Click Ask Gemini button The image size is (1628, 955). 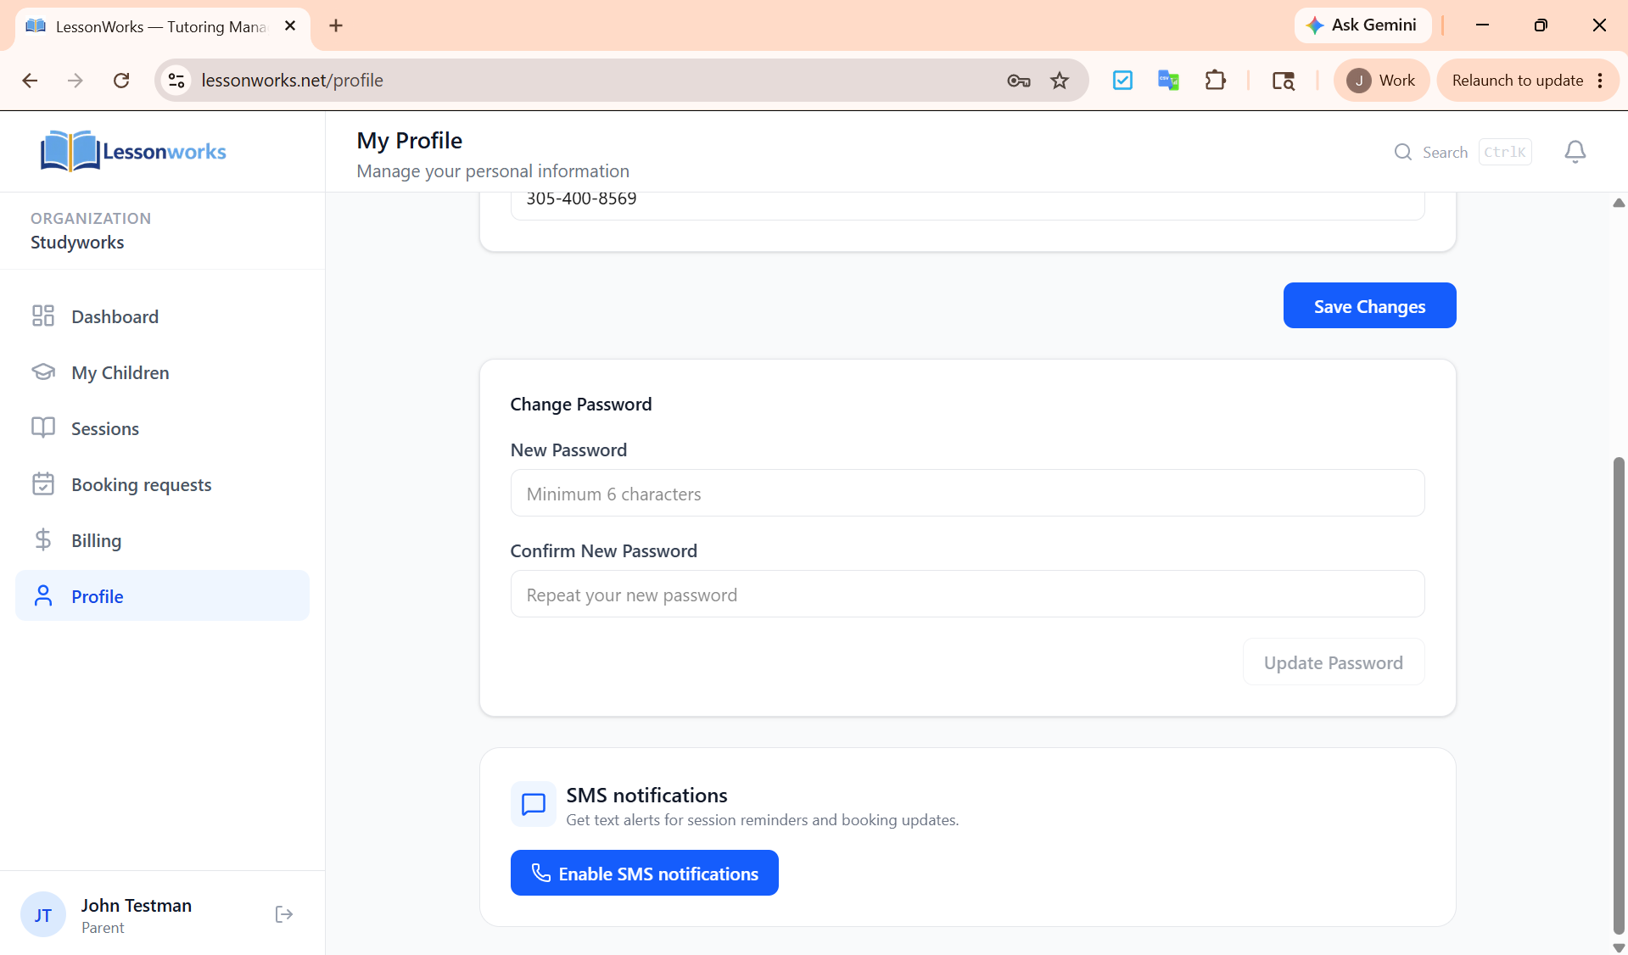[x=1362, y=25]
